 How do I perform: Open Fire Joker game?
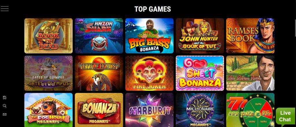pyautogui.click(x=149, y=73)
